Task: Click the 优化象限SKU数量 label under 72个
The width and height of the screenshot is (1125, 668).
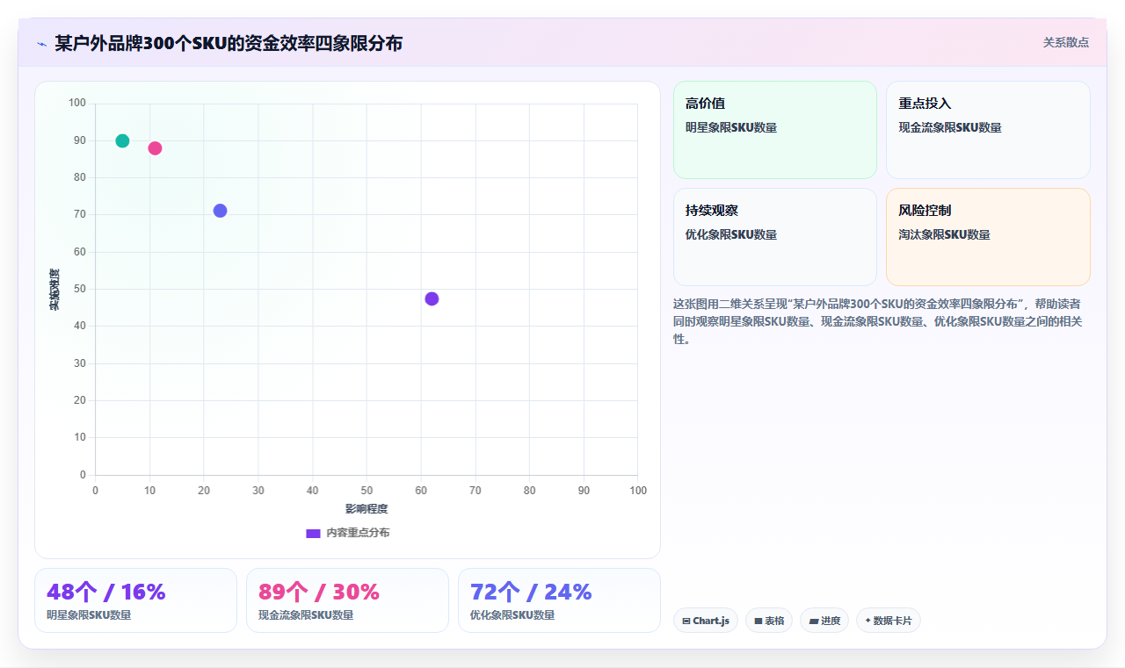Action: [x=512, y=615]
